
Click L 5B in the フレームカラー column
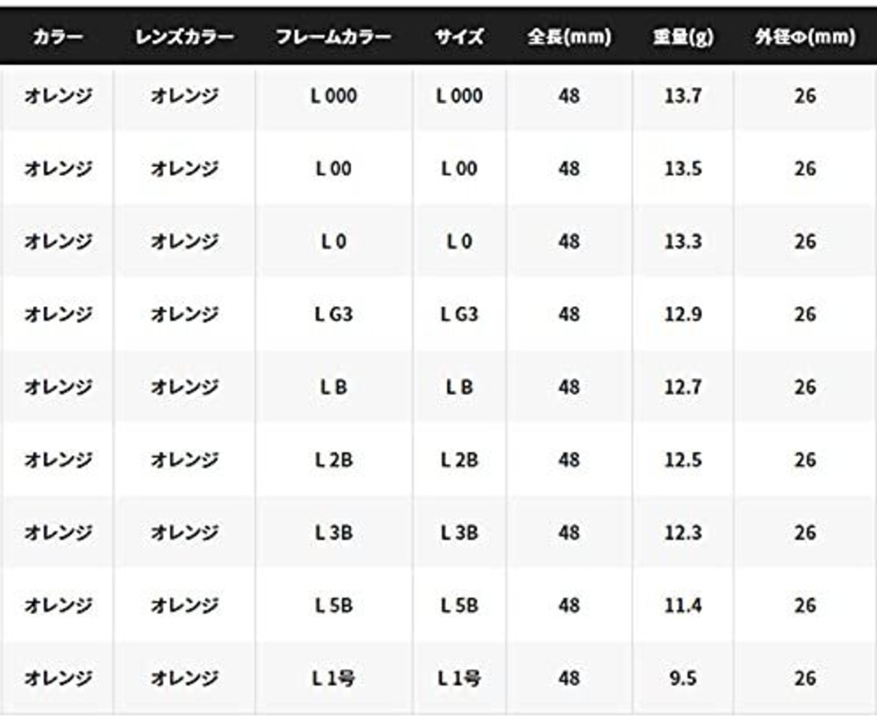click(x=334, y=606)
